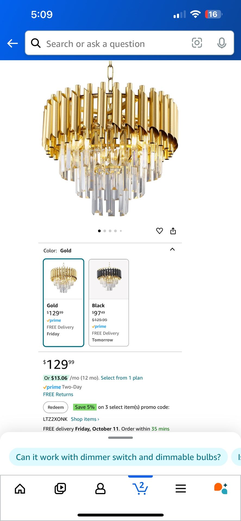This screenshot has width=241, height=521.
Task: Open your account profile tab
Action: [100, 488]
